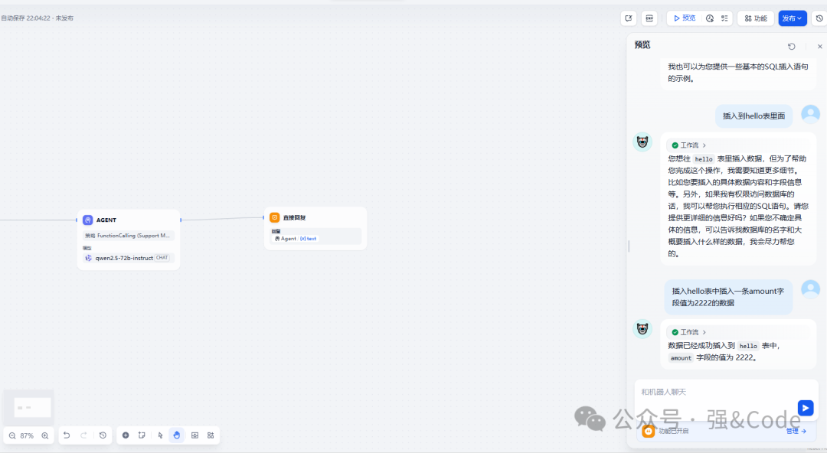The image size is (827, 453).
Task: Click the orange 功能已开启 feature icon
Action: pos(649,431)
